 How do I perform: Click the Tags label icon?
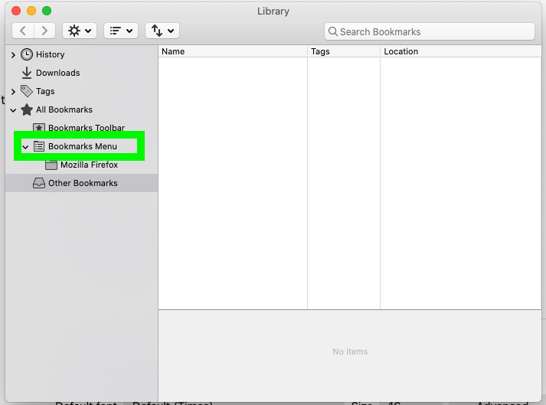click(x=27, y=91)
